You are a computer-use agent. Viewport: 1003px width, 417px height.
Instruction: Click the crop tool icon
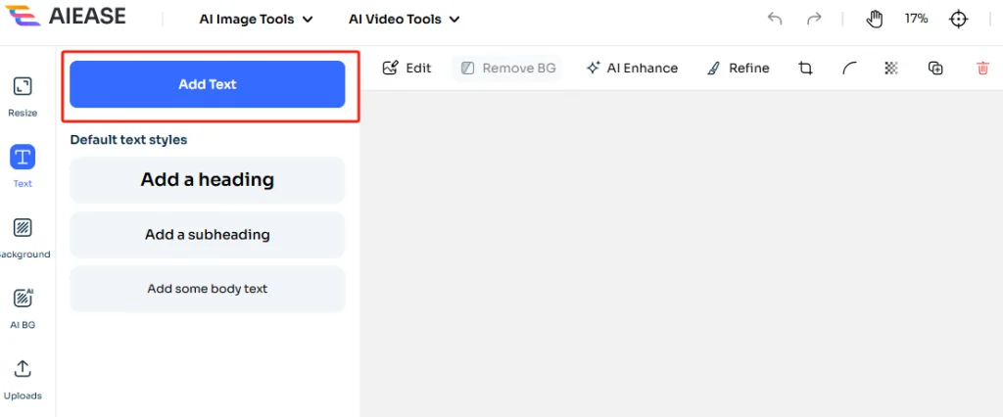[x=805, y=69]
